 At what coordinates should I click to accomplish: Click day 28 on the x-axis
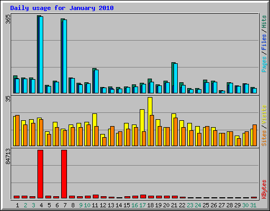click(229, 205)
